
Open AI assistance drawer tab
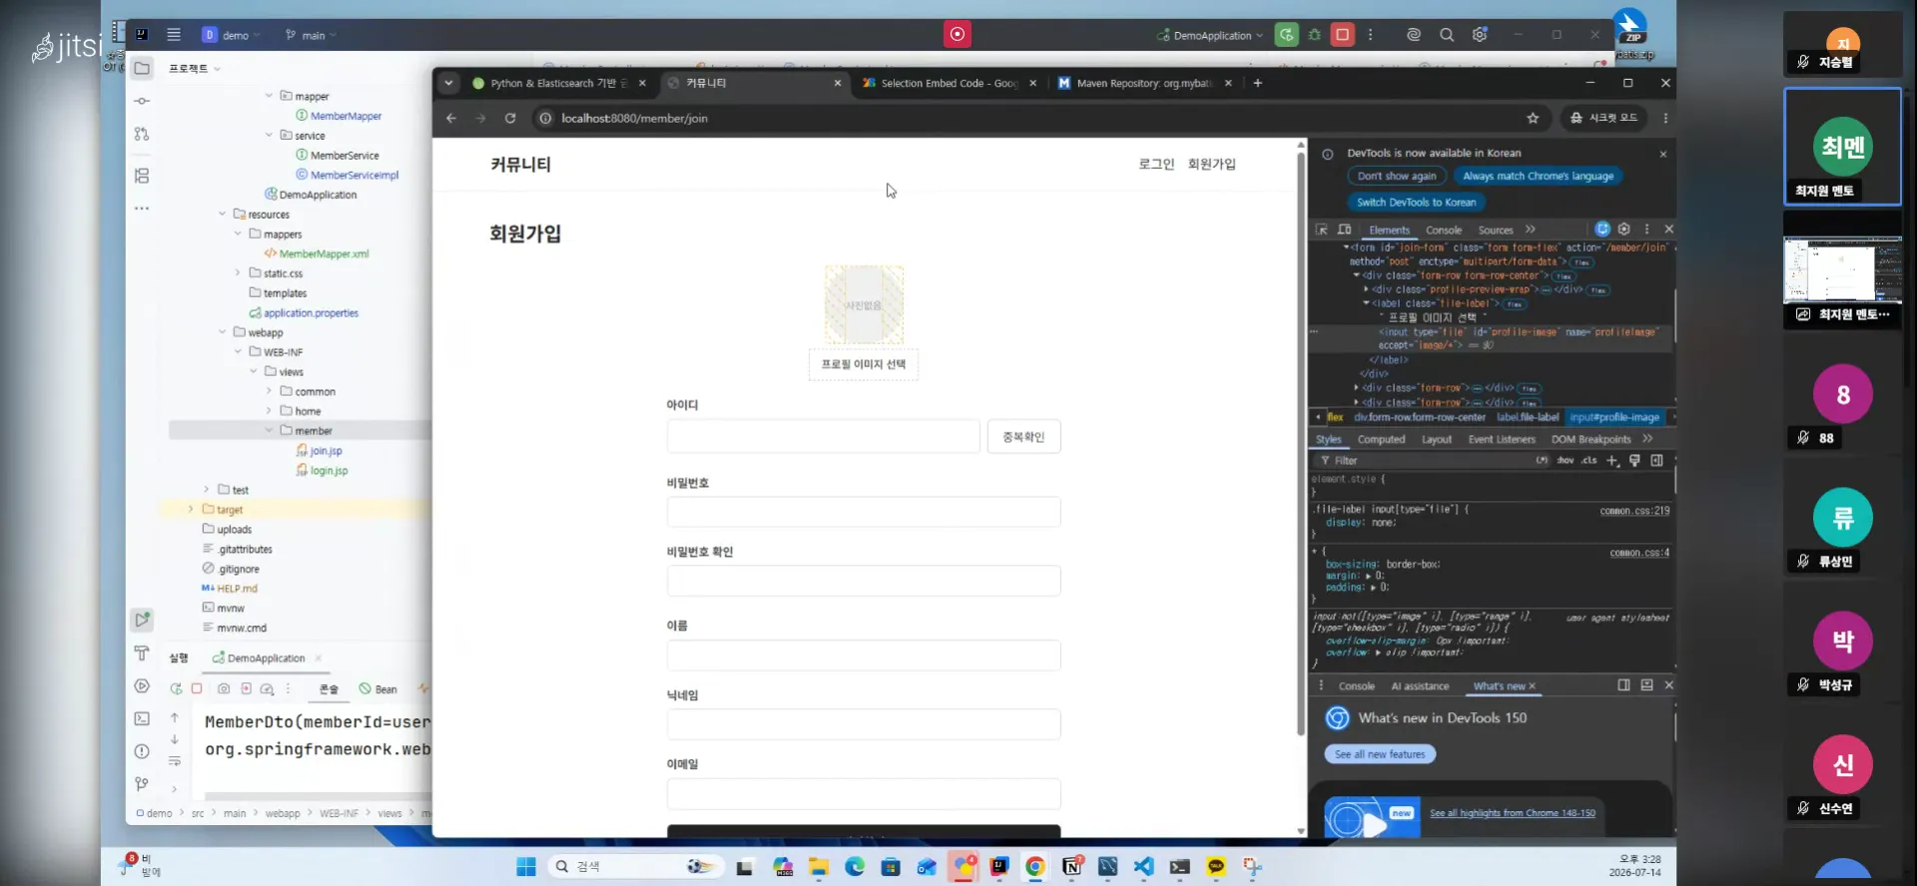(x=1420, y=686)
